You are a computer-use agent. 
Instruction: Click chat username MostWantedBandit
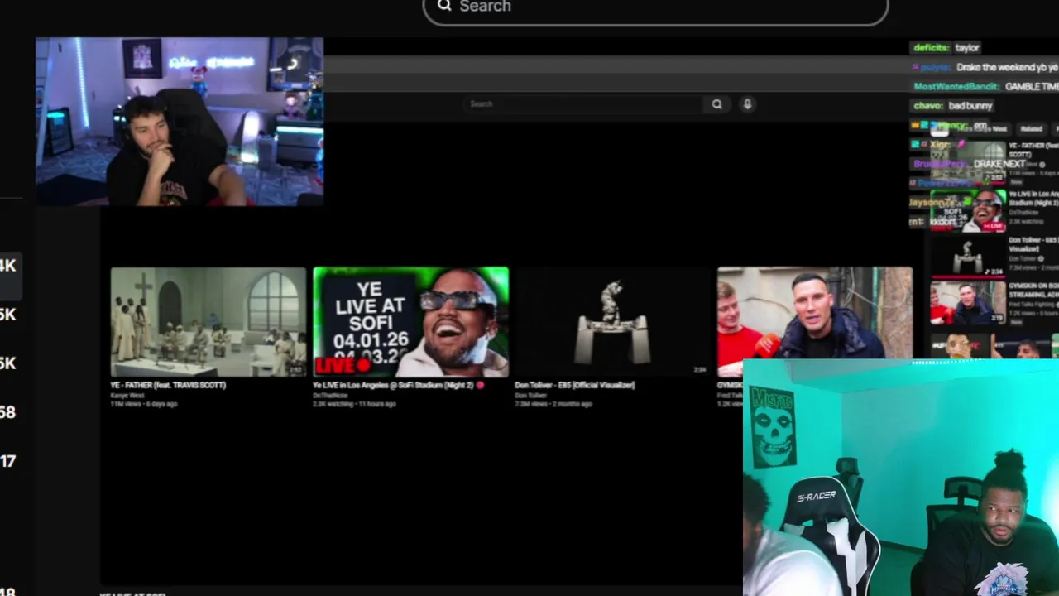click(x=956, y=86)
